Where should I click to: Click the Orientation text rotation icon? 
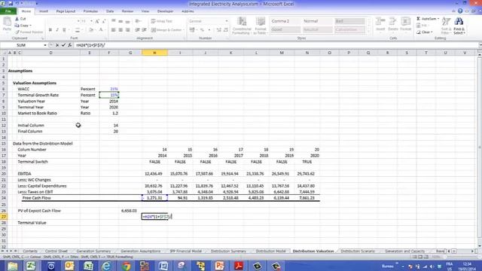pyautogui.click(x=138, y=21)
